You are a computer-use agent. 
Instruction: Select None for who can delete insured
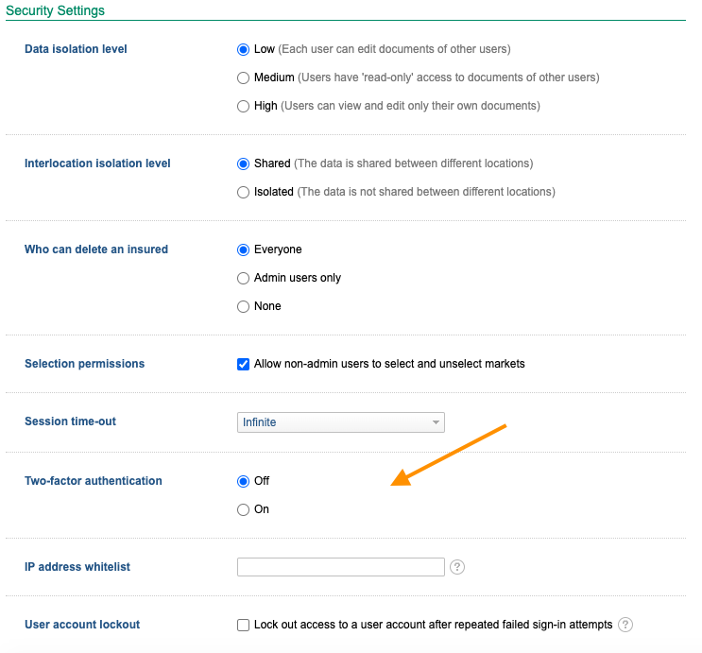click(x=244, y=306)
